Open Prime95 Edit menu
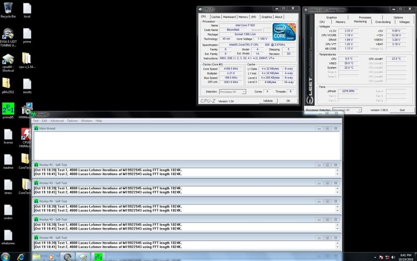 [x=44, y=121]
